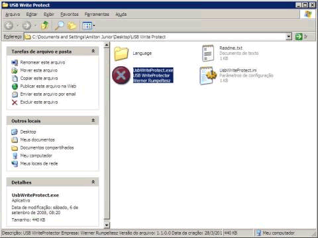The height and width of the screenshot is (238, 318).
Task: Open Documentos compartilhados link
Action: coord(47,147)
